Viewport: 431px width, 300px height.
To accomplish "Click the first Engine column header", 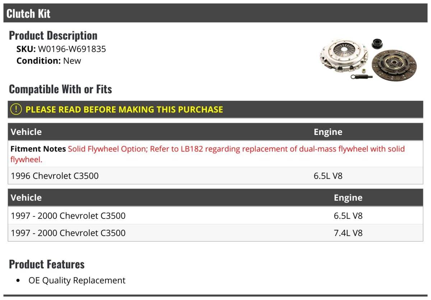I will click(328, 132).
